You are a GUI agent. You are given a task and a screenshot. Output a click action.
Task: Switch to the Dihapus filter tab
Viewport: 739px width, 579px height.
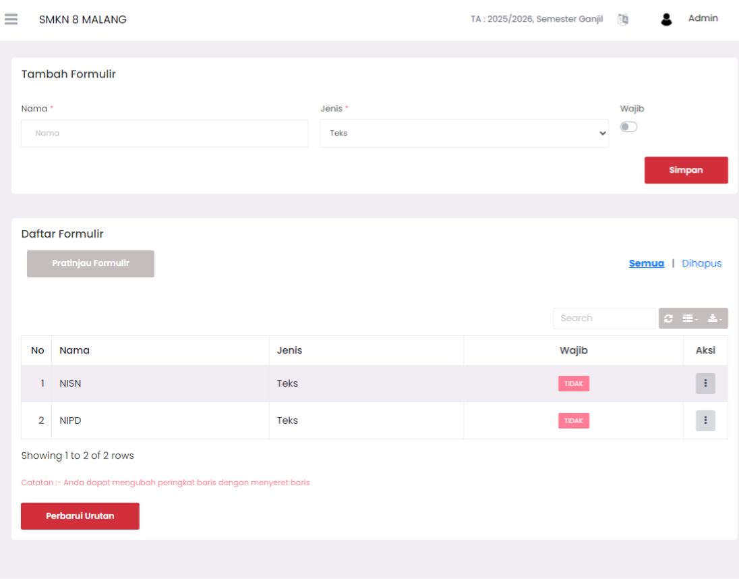(701, 263)
